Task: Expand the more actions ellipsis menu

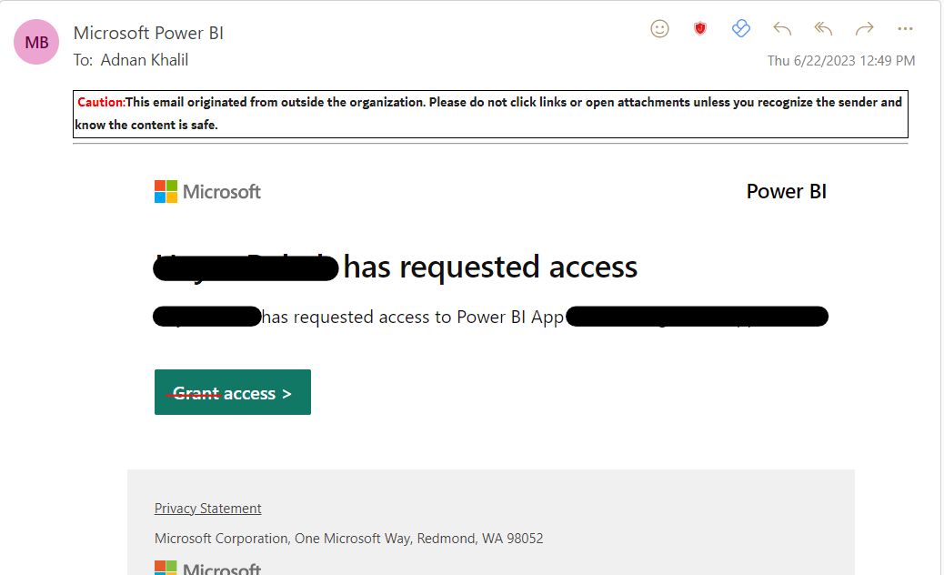Action: pos(905,29)
